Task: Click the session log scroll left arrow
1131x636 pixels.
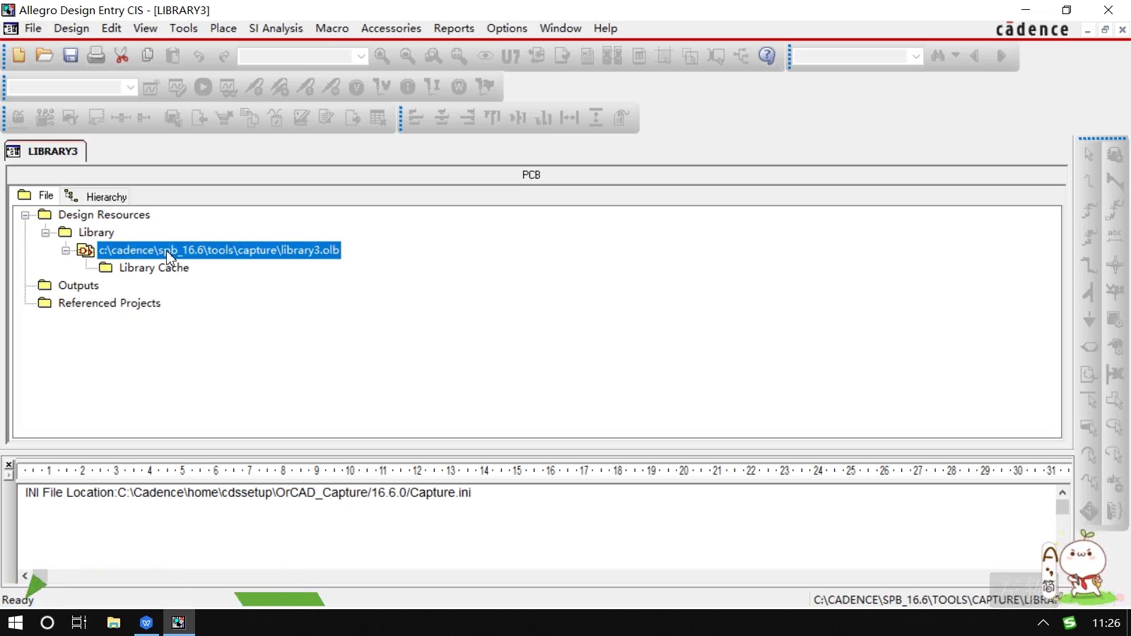Action: 25,576
